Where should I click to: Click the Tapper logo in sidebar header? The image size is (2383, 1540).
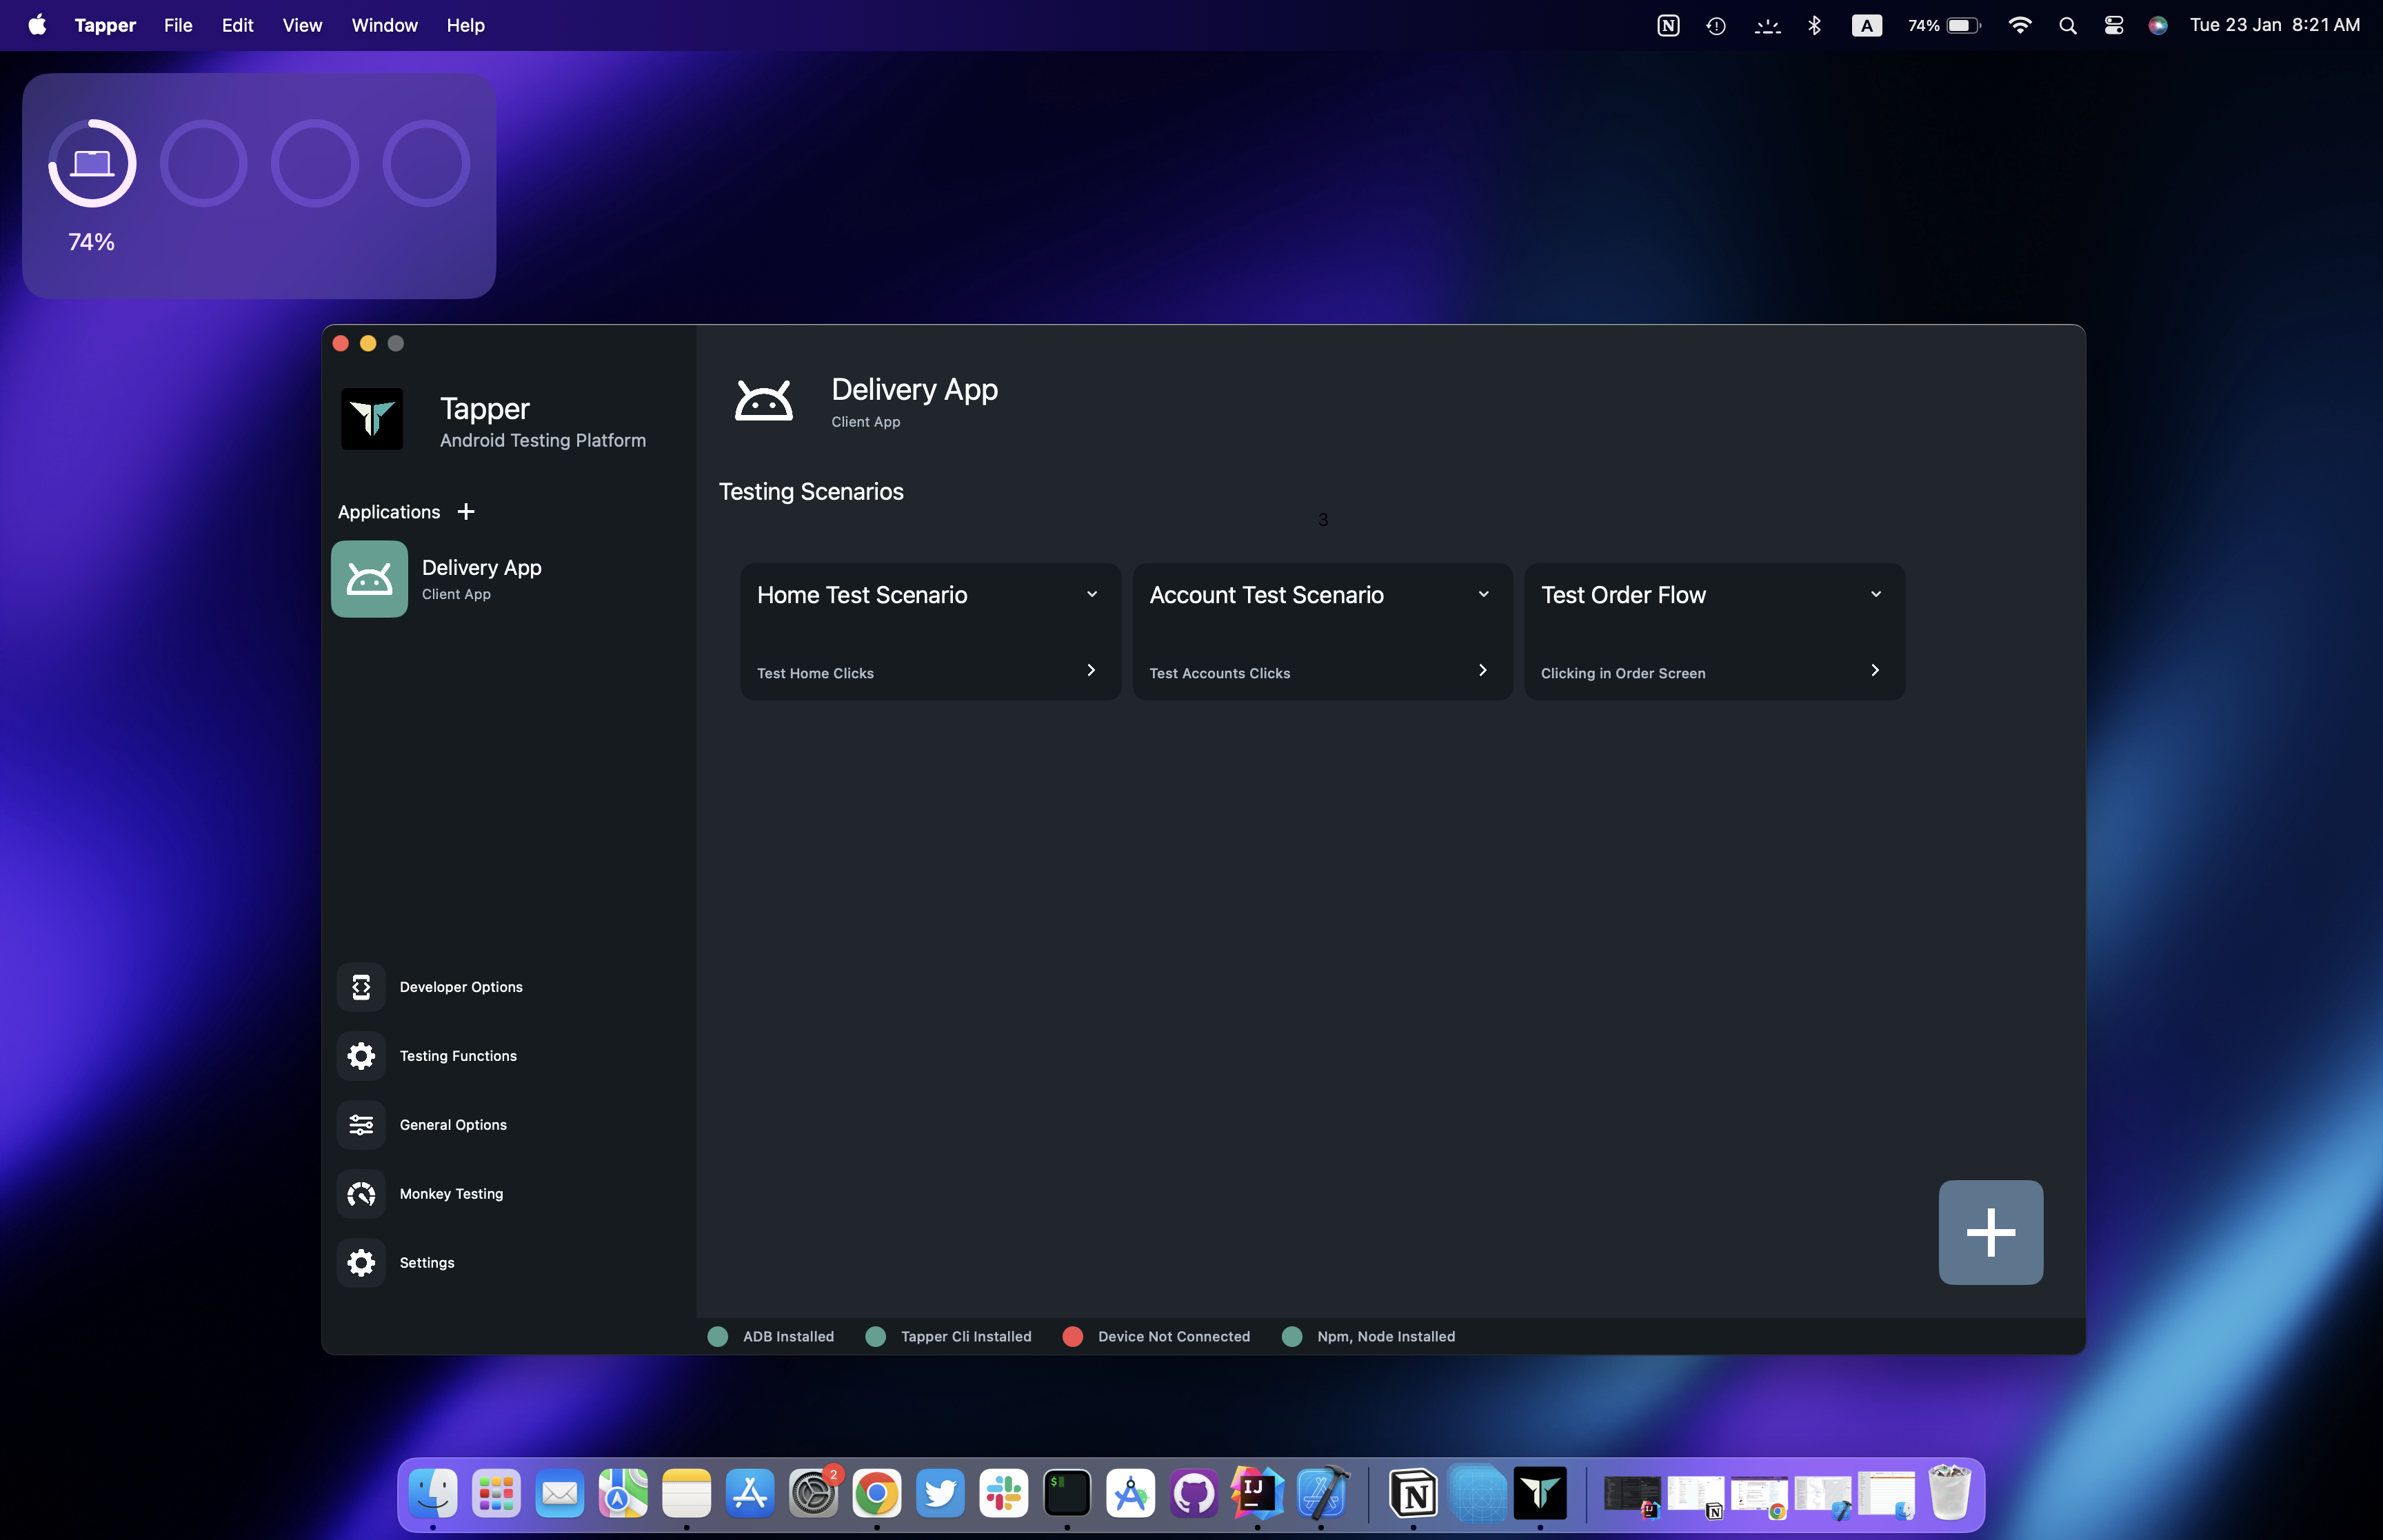pos(372,419)
